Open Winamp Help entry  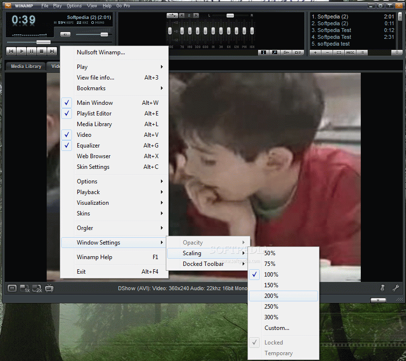click(x=114, y=257)
